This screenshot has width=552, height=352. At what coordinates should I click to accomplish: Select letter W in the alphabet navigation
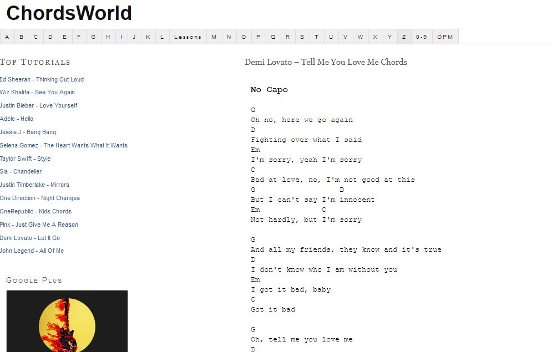[x=361, y=37]
